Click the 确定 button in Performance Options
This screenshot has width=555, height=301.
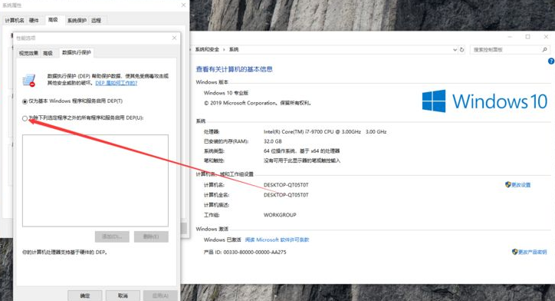85,296
